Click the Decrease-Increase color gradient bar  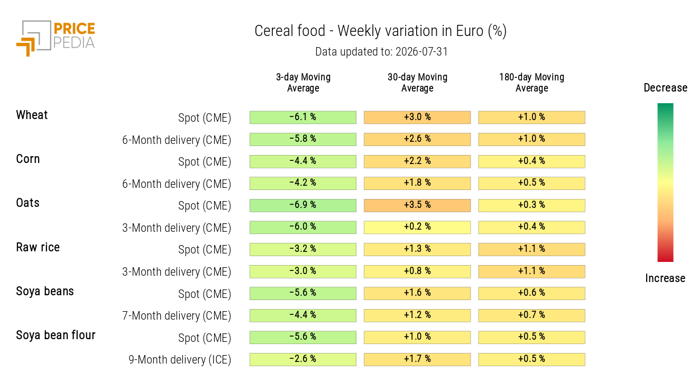tap(665, 183)
